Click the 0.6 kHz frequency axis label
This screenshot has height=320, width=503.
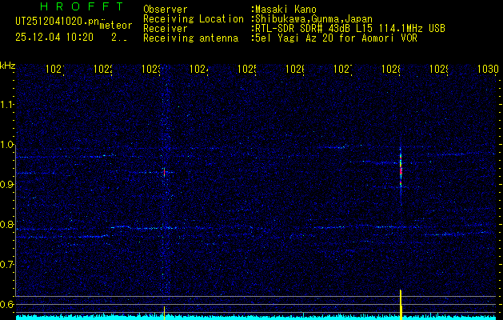7,304
